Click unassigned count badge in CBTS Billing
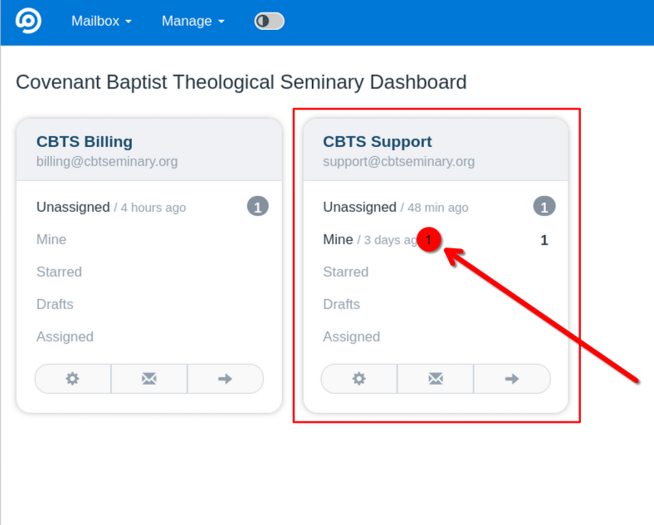Image resolution: width=654 pixels, height=525 pixels. (x=258, y=207)
